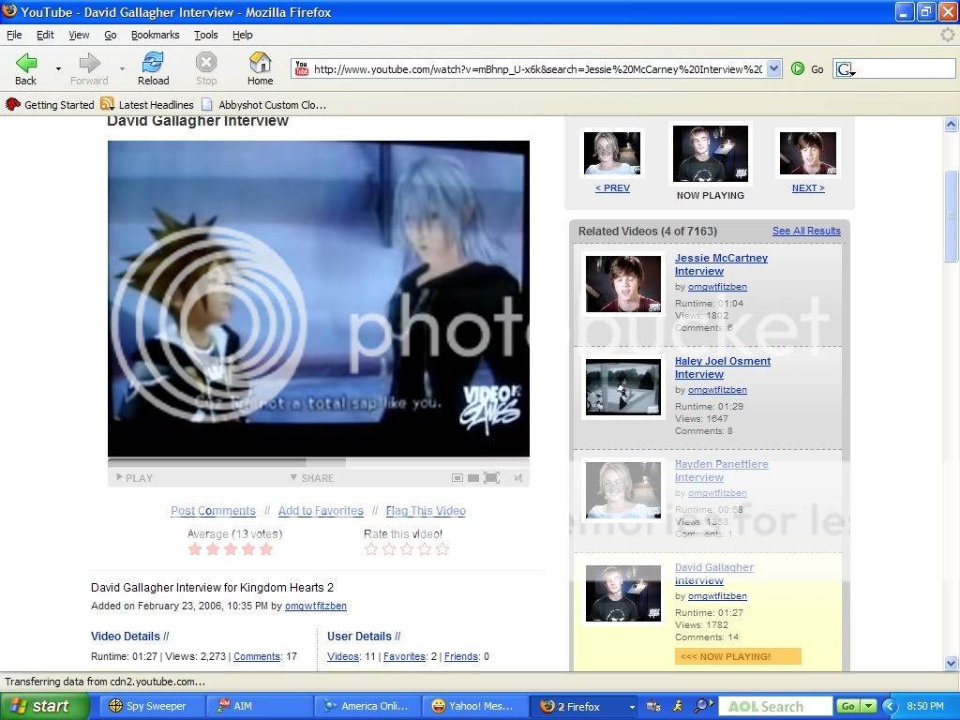Open the Tools menu
This screenshot has height=720, width=960.
tap(205, 35)
